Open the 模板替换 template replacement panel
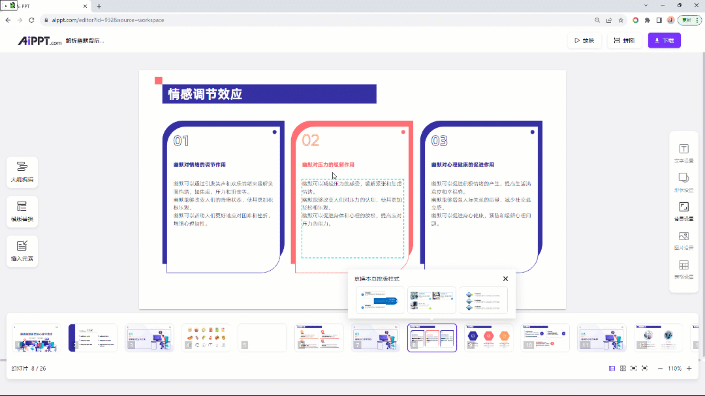Screen dimensions: 705x396 click(22, 211)
